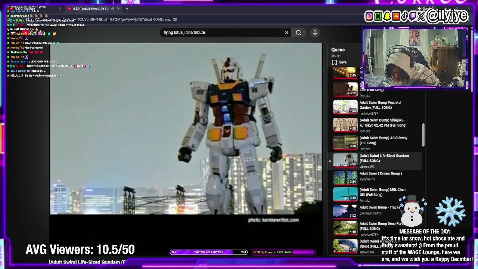Image resolution: width=478 pixels, height=269 pixels.
Task: Open Deep Forest thumbnail showing 4:10
Action: coord(345,228)
